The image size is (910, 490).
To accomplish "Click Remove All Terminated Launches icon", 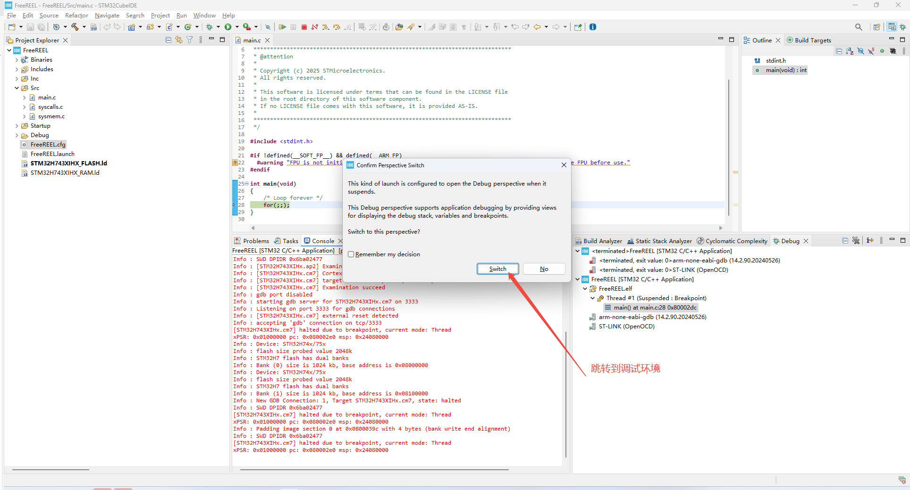I will 856,241.
